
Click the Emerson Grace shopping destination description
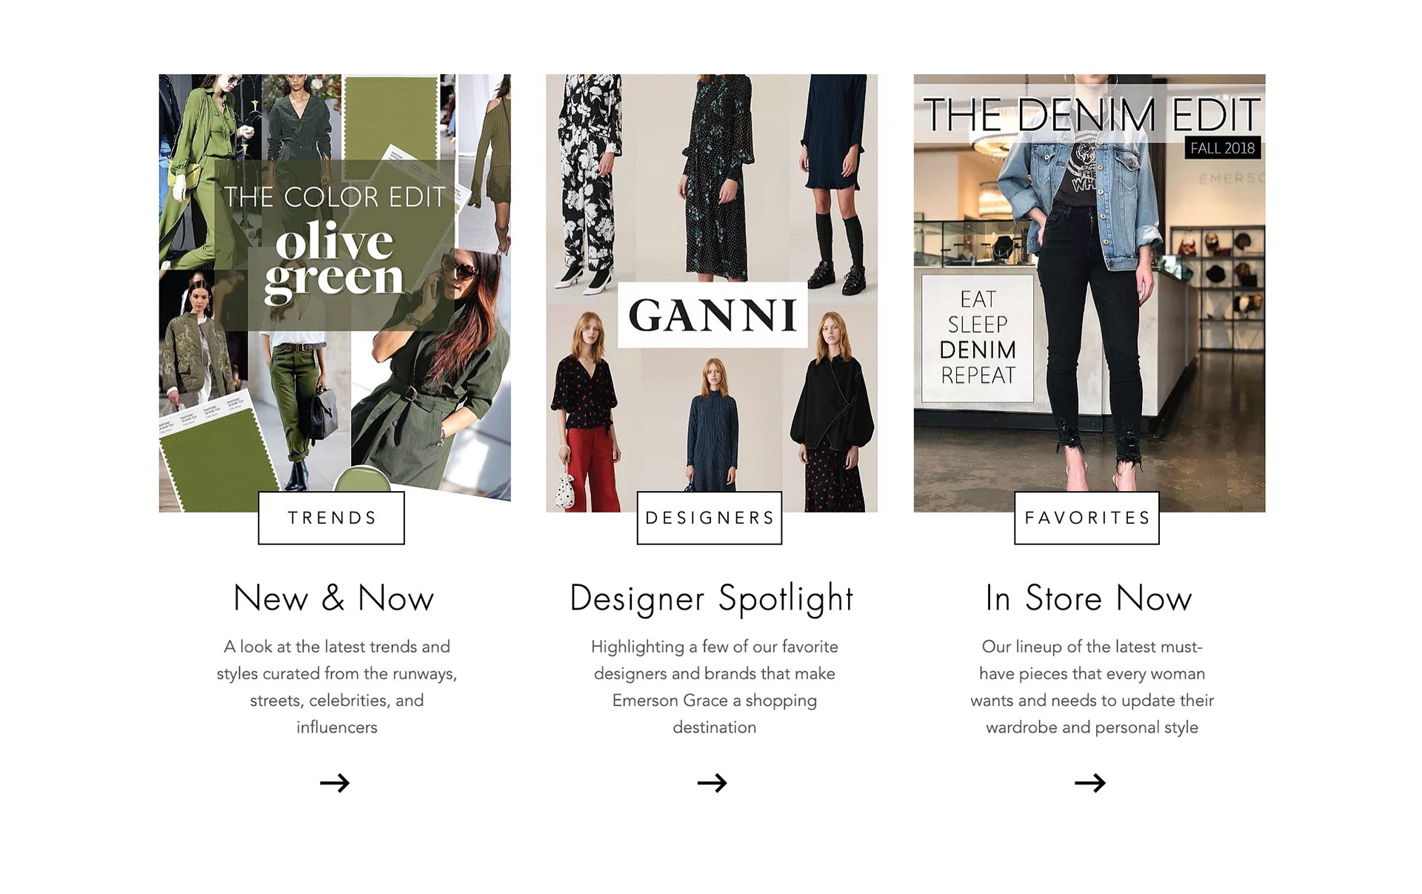(x=715, y=687)
